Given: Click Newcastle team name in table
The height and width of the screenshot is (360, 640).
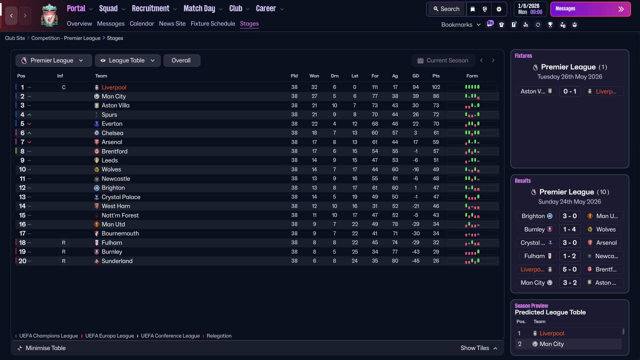Looking at the screenshot, I should 116,179.
